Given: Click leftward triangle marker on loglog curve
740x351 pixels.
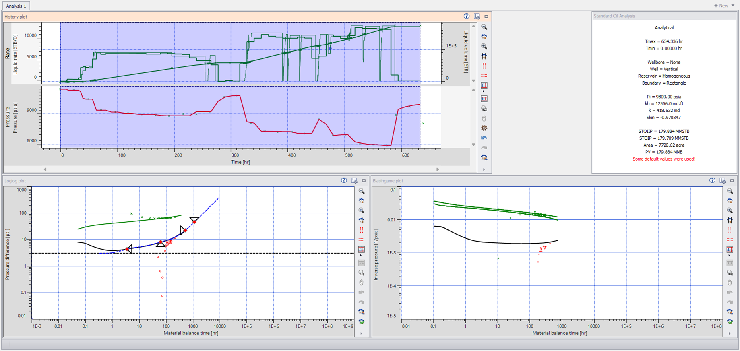Looking at the screenshot, I should [x=129, y=249].
